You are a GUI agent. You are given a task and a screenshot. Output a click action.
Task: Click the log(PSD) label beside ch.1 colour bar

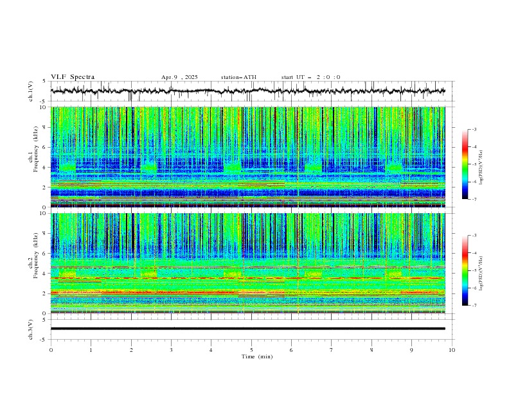(481, 168)
